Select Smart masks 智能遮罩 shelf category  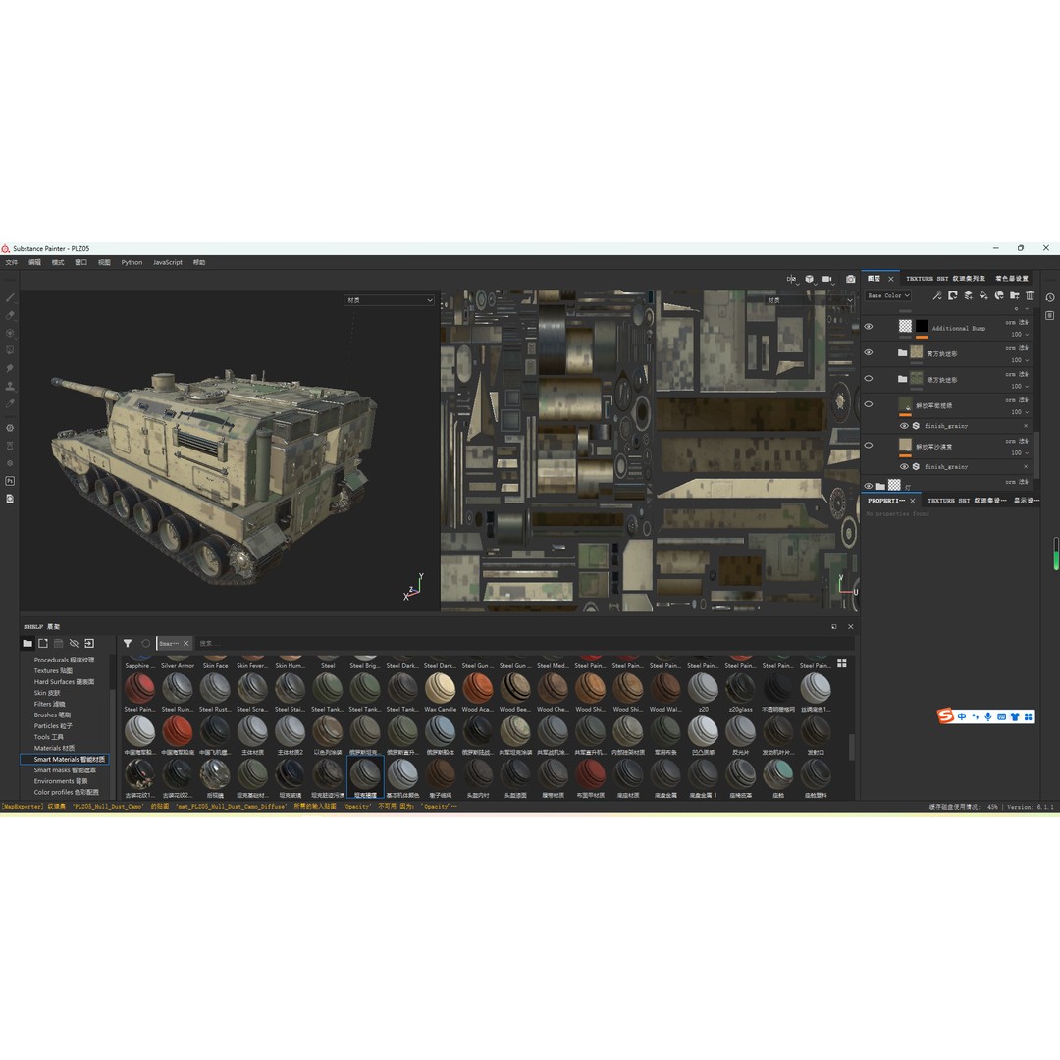click(x=65, y=770)
